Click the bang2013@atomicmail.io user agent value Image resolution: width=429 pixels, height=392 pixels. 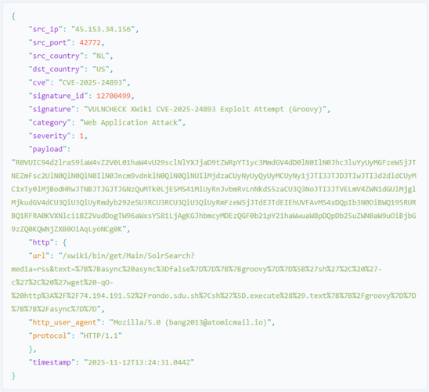(215, 322)
